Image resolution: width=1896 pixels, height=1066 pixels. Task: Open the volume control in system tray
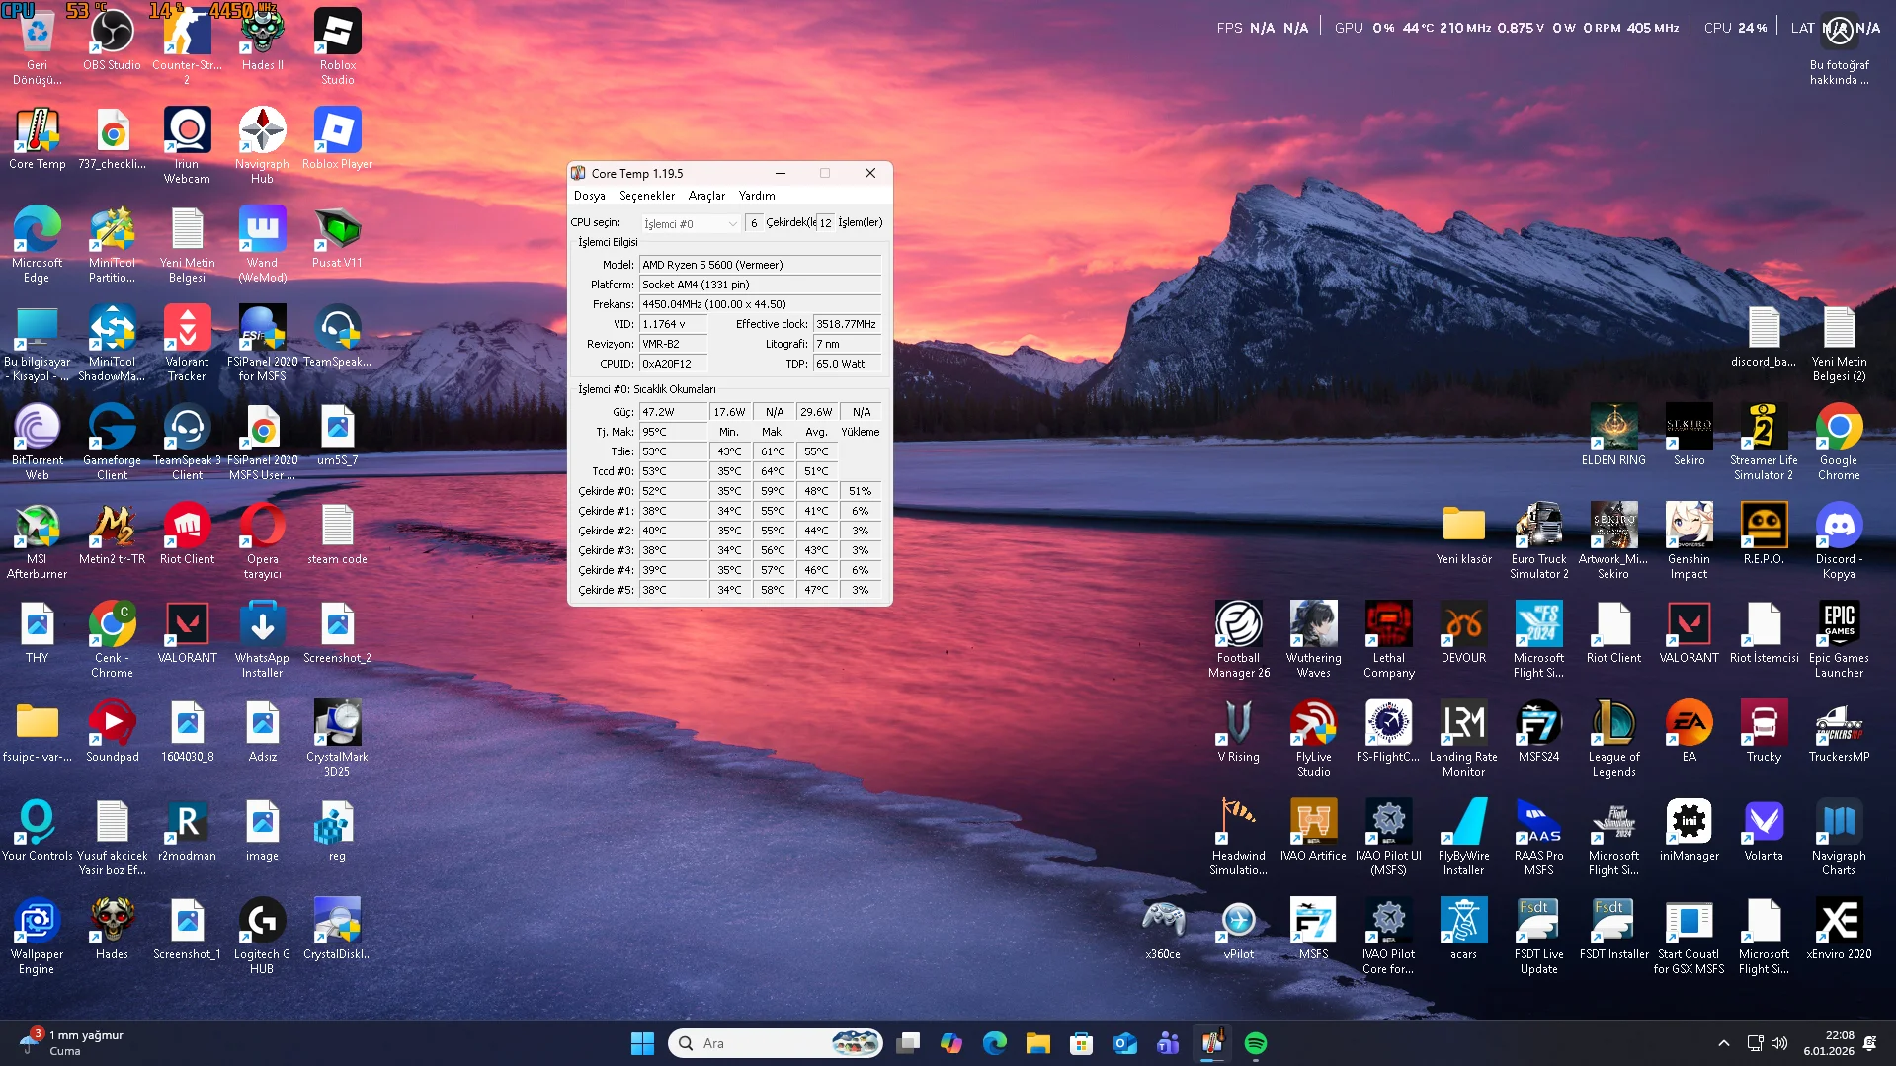(x=1779, y=1043)
